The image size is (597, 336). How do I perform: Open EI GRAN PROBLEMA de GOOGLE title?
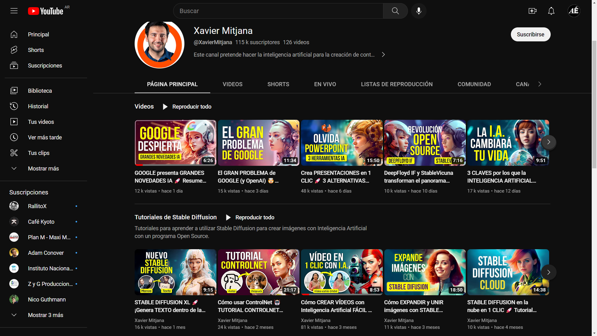[x=248, y=177]
